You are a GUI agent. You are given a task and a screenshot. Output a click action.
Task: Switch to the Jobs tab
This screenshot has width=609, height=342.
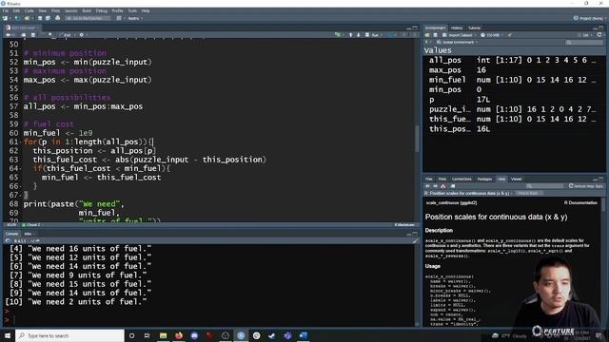click(x=28, y=234)
